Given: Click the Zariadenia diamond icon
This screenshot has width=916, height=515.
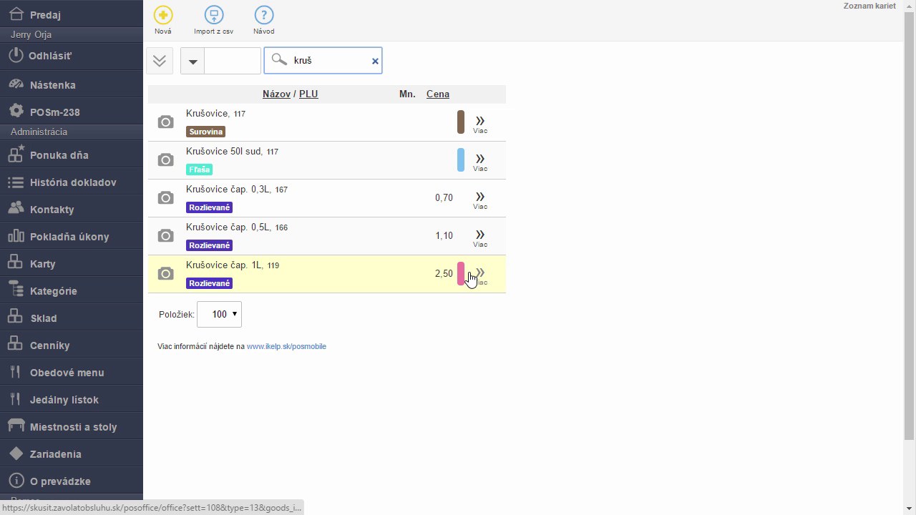Looking at the screenshot, I should point(16,453).
